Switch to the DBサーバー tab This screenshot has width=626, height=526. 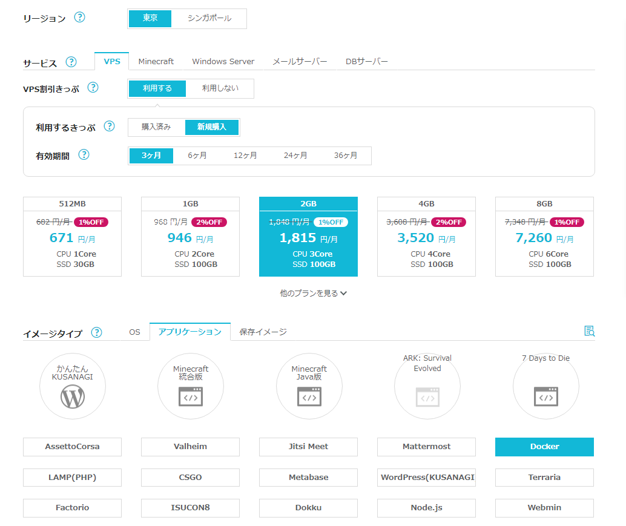[x=366, y=62]
